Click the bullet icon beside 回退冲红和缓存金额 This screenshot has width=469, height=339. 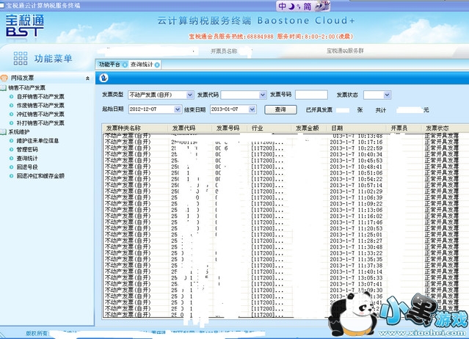11,176
